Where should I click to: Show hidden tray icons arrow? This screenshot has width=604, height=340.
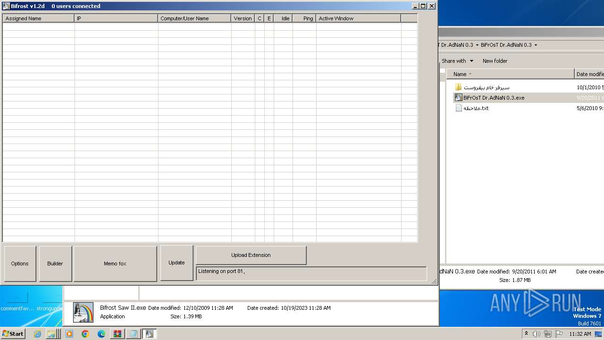[526, 334]
